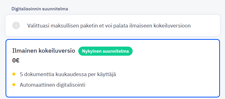Image resolution: width=225 pixels, height=99 pixels.
Task: Click the Valittuasi maksullisen paketin notice text
Action: (109, 26)
